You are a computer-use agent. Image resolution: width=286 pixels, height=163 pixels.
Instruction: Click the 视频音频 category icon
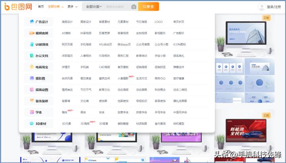[x=32, y=33]
